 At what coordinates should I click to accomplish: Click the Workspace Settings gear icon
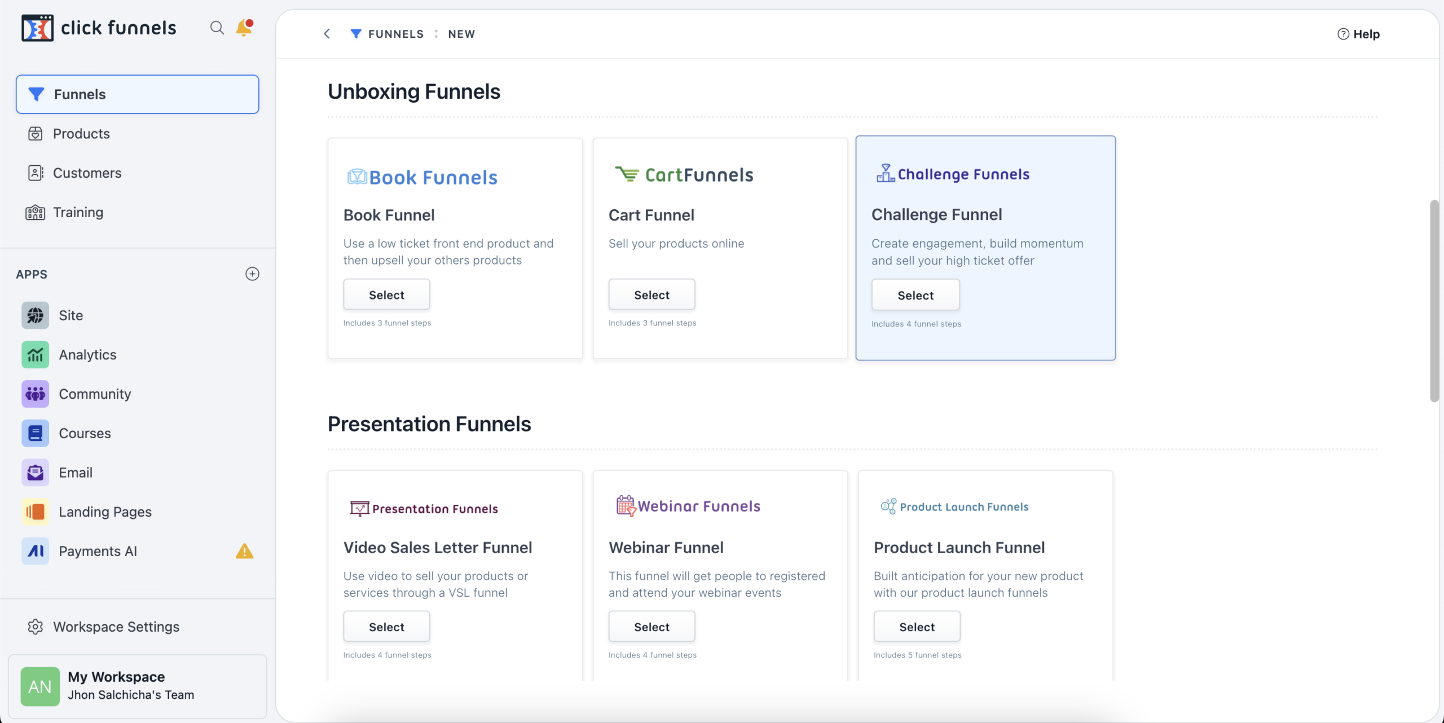[x=35, y=627]
